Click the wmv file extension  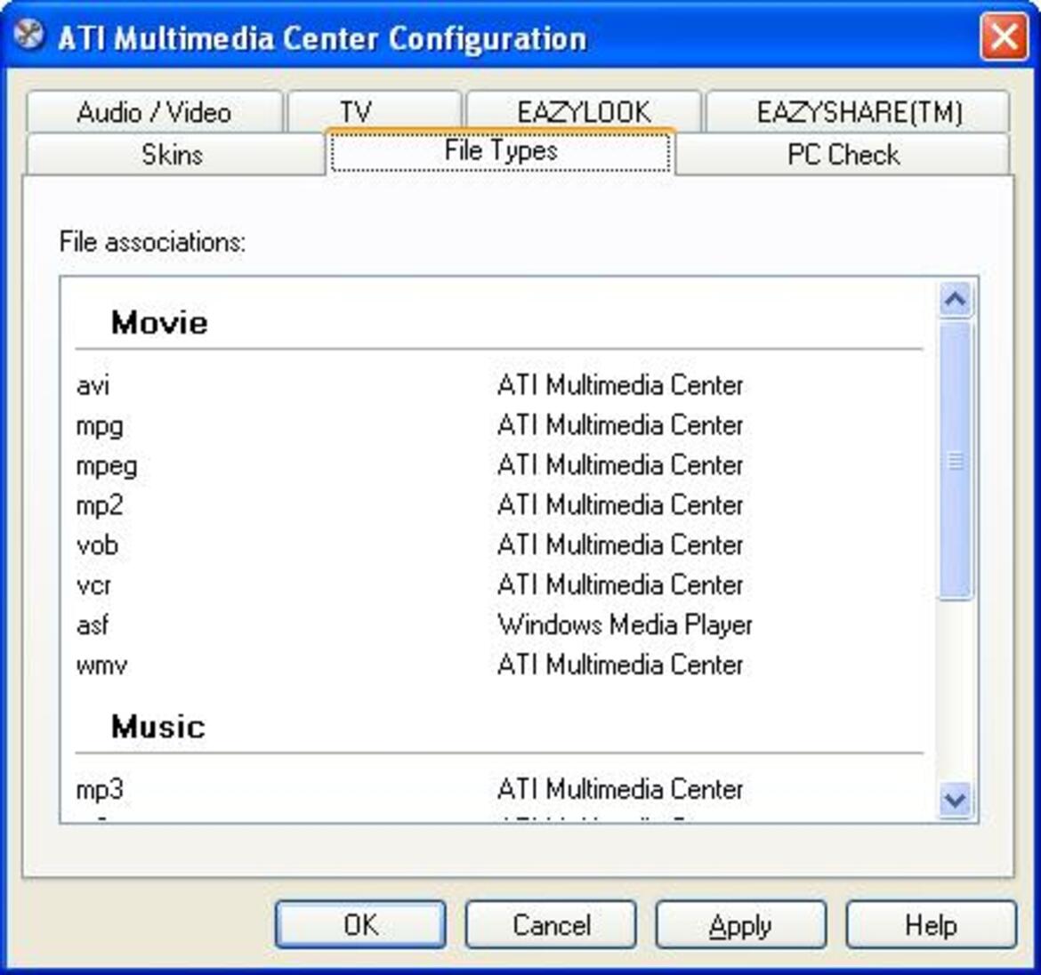(101, 665)
